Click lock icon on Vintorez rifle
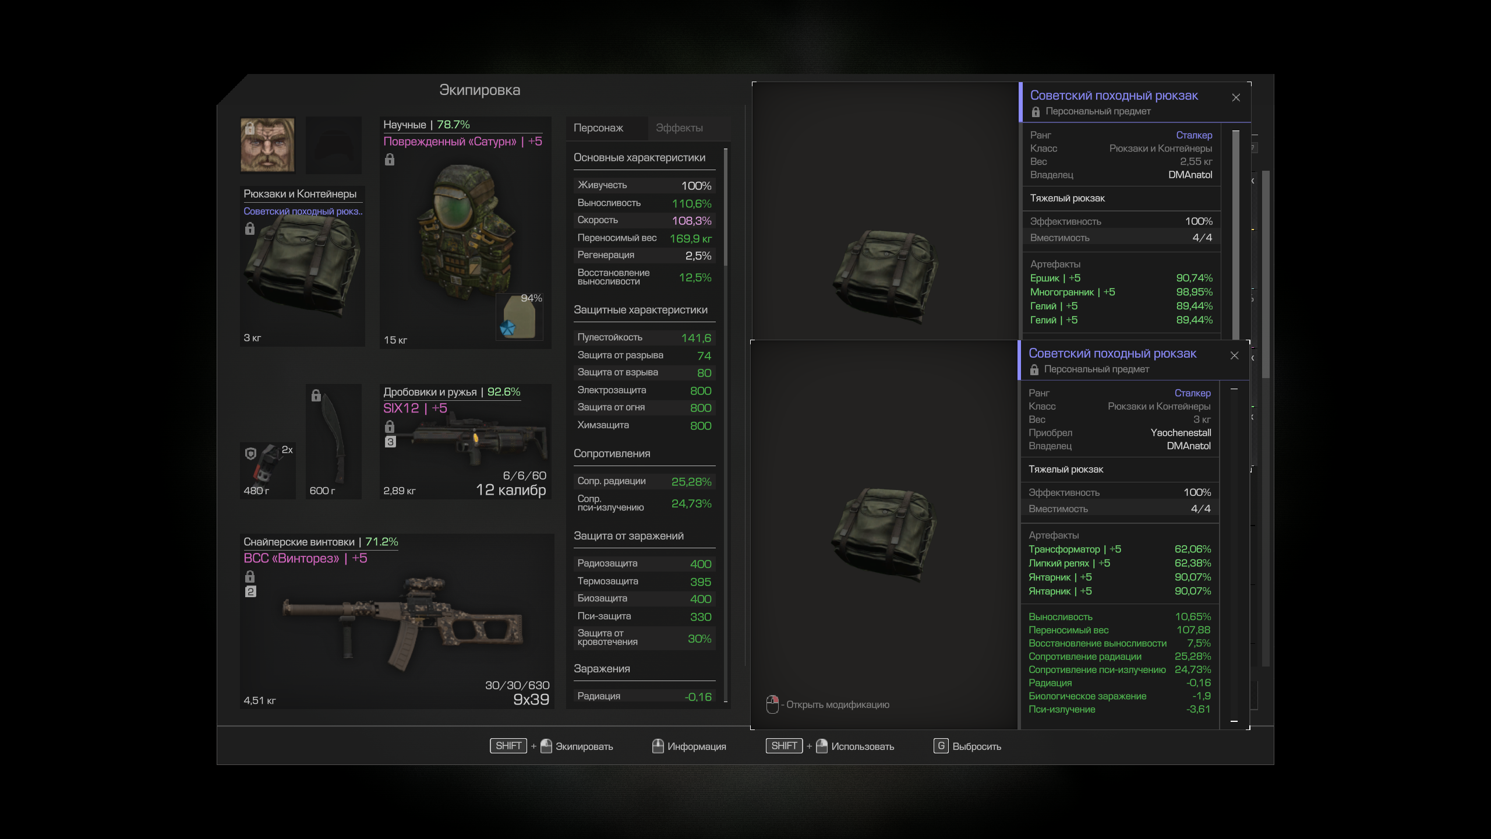 pos(250,577)
